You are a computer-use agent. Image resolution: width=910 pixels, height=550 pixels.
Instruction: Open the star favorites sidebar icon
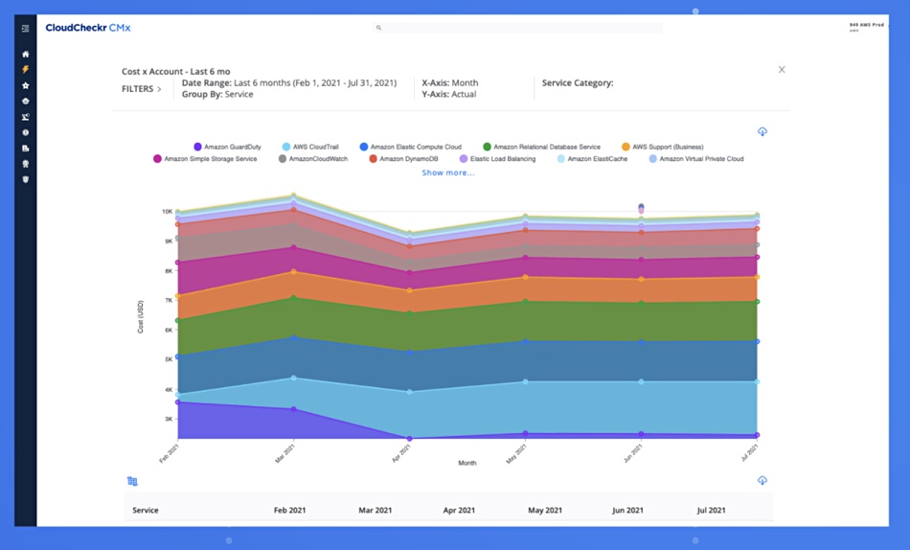(x=26, y=85)
